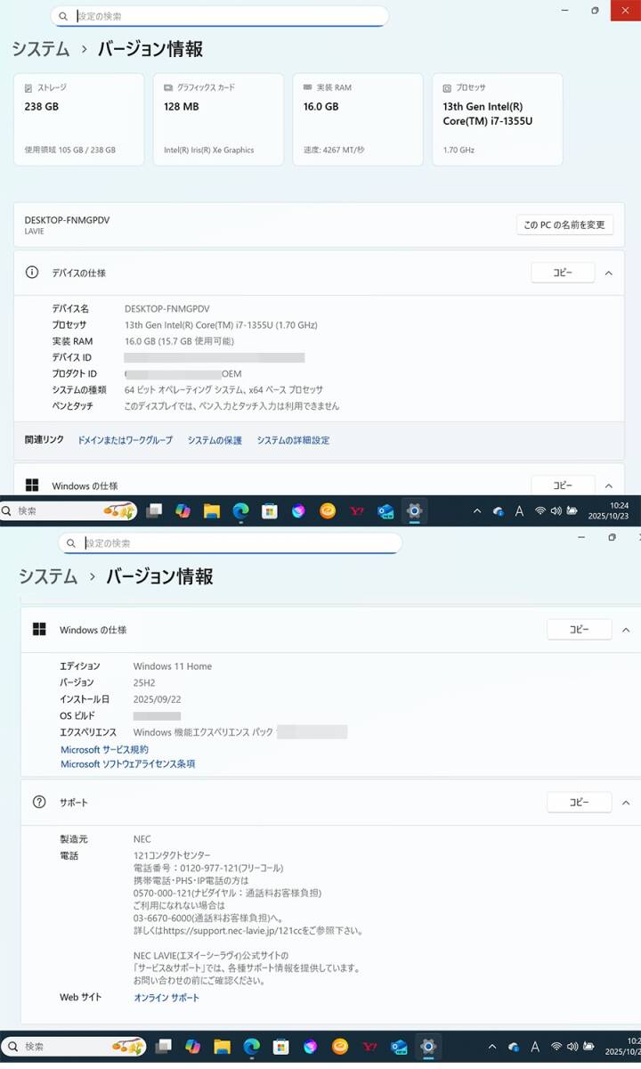Click Settings gear in the top screenshot's taskbar
Image resolution: width=641 pixels, height=1069 pixels.
[x=414, y=511]
